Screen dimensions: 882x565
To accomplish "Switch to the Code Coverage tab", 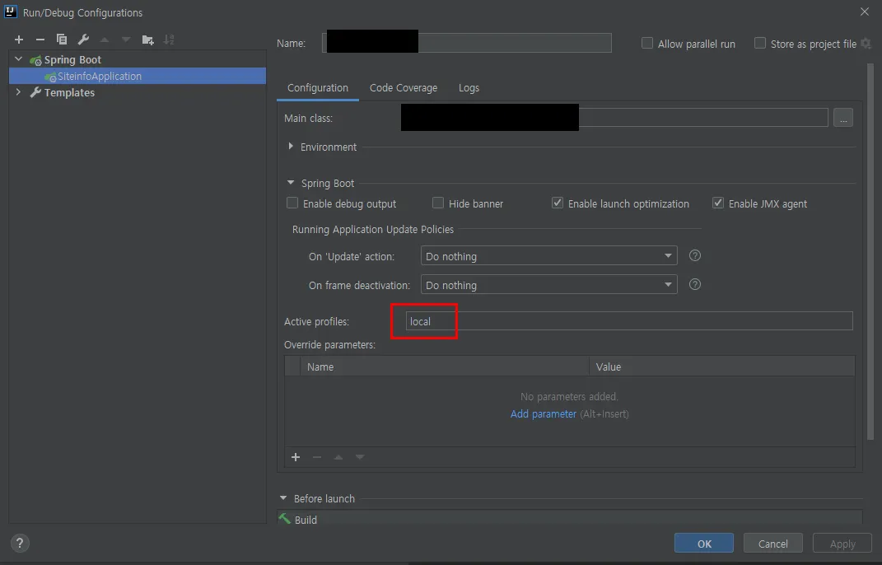I will click(403, 87).
